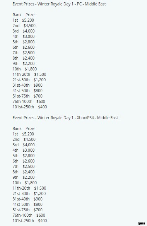Select the 2nd place $4,500 row in PC table
The image size is (147, 226).
pos(24,26)
